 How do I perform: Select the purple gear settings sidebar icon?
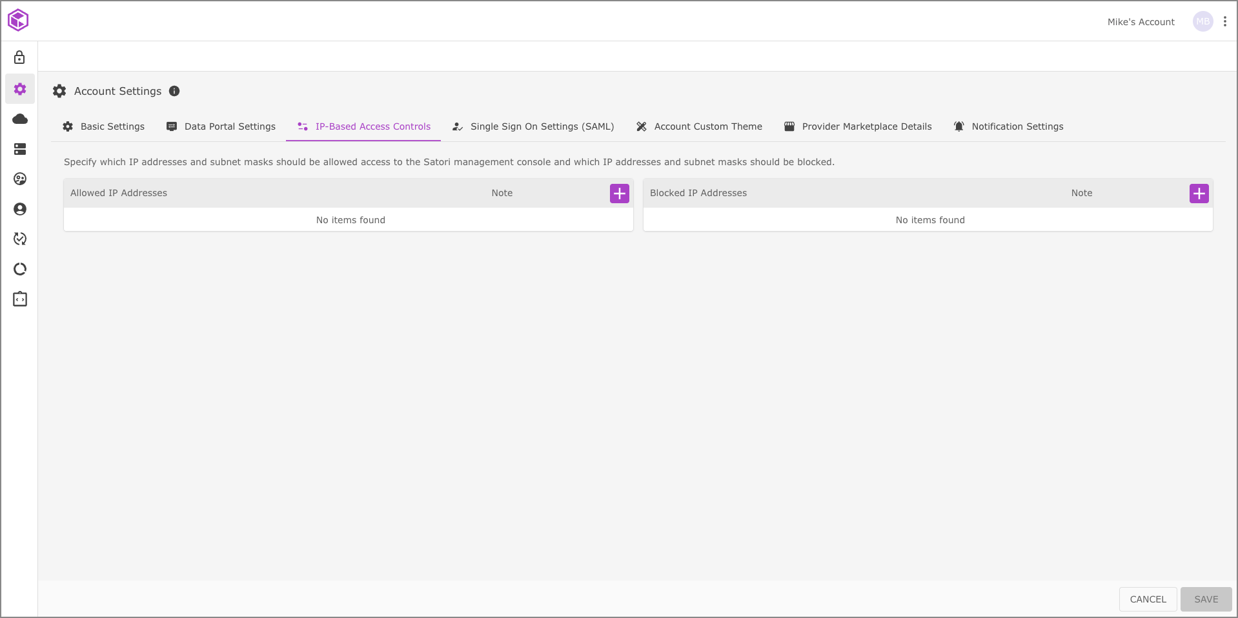click(20, 89)
